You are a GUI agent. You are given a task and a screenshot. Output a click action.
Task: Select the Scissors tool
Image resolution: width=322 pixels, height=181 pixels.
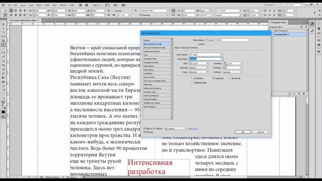4,69
